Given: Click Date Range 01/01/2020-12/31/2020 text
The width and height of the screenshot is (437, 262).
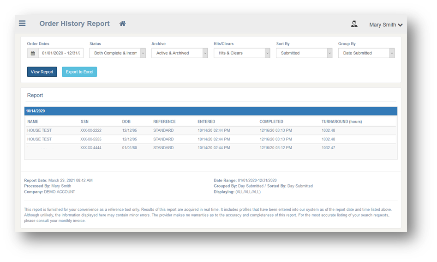Looking at the screenshot, I should tap(245, 180).
